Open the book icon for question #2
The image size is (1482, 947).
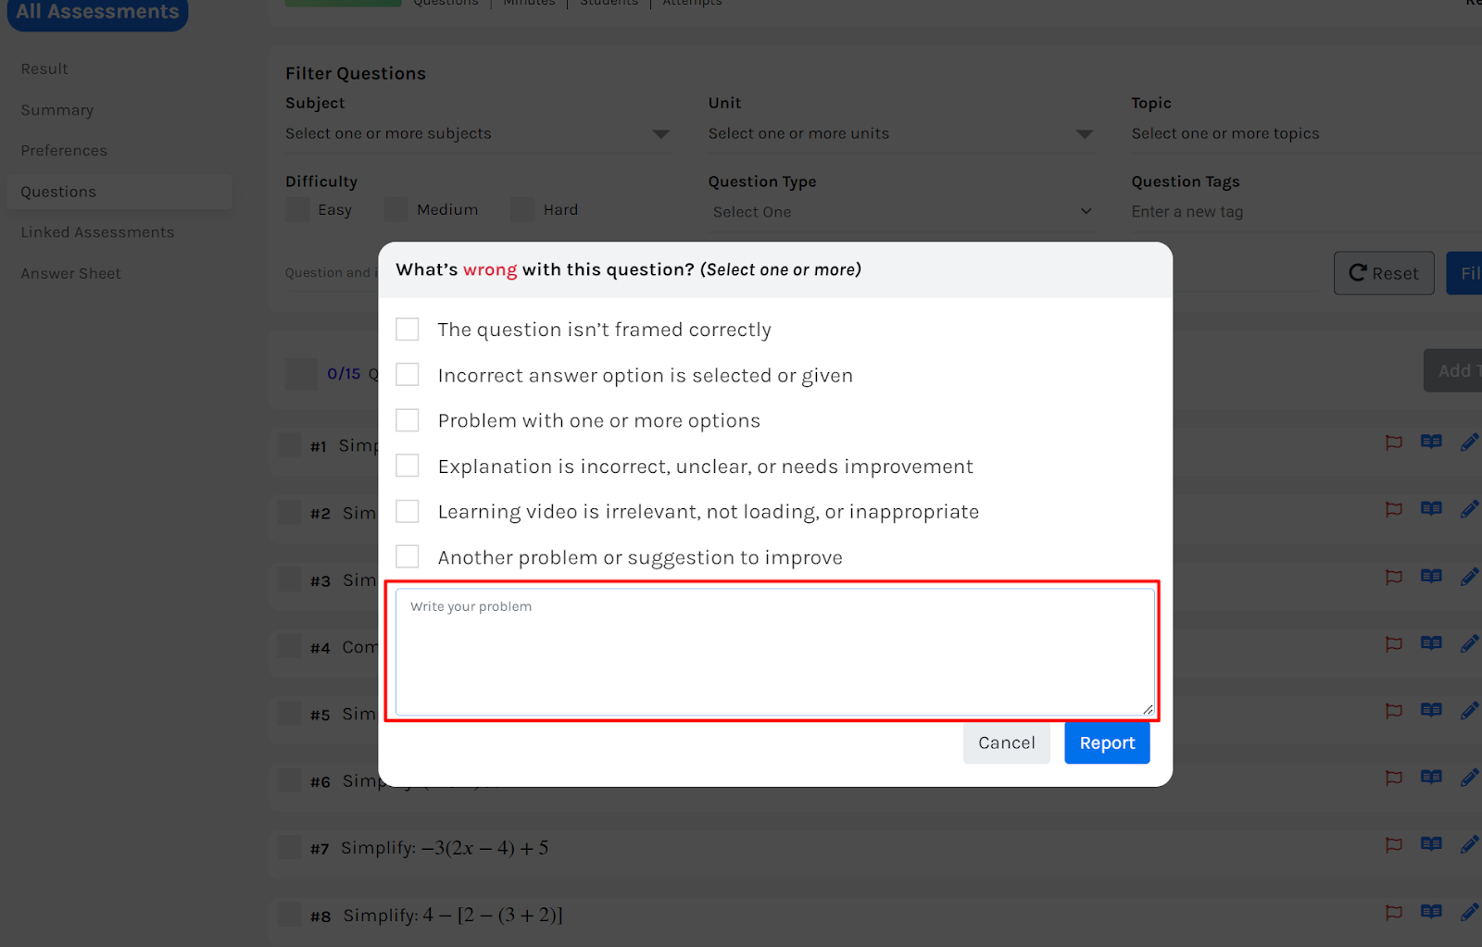pos(1431,509)
